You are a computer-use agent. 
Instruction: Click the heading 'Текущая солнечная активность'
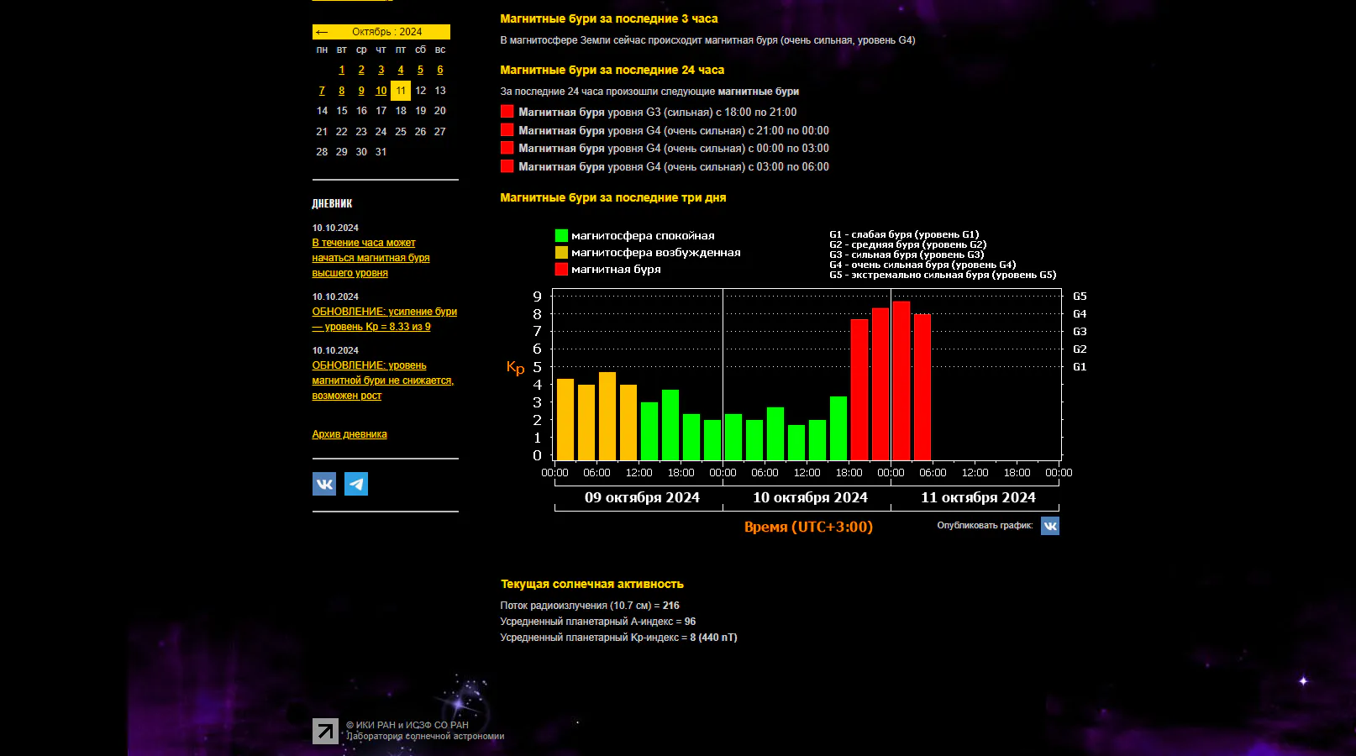point(592,584)
